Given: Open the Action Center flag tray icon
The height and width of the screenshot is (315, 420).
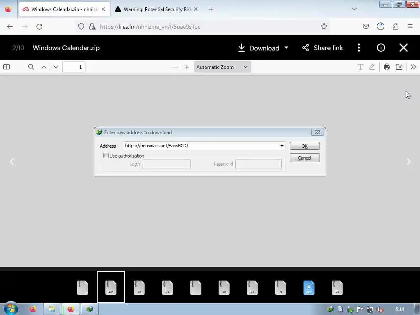Looking at the screenshot, I should (x=360, y=309).
